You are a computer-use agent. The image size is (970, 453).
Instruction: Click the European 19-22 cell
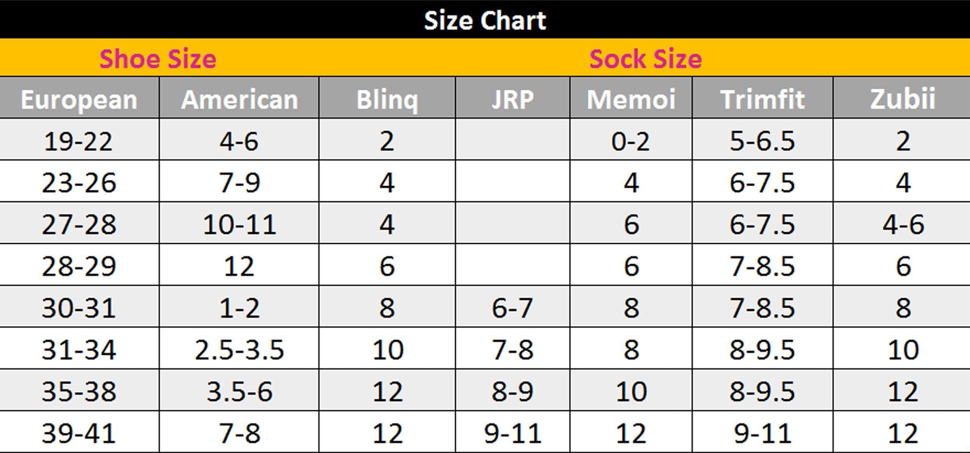pyautogui.click(x=78, y=141)
